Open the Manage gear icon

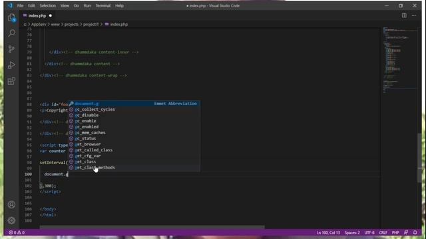(x=11, y=220)
